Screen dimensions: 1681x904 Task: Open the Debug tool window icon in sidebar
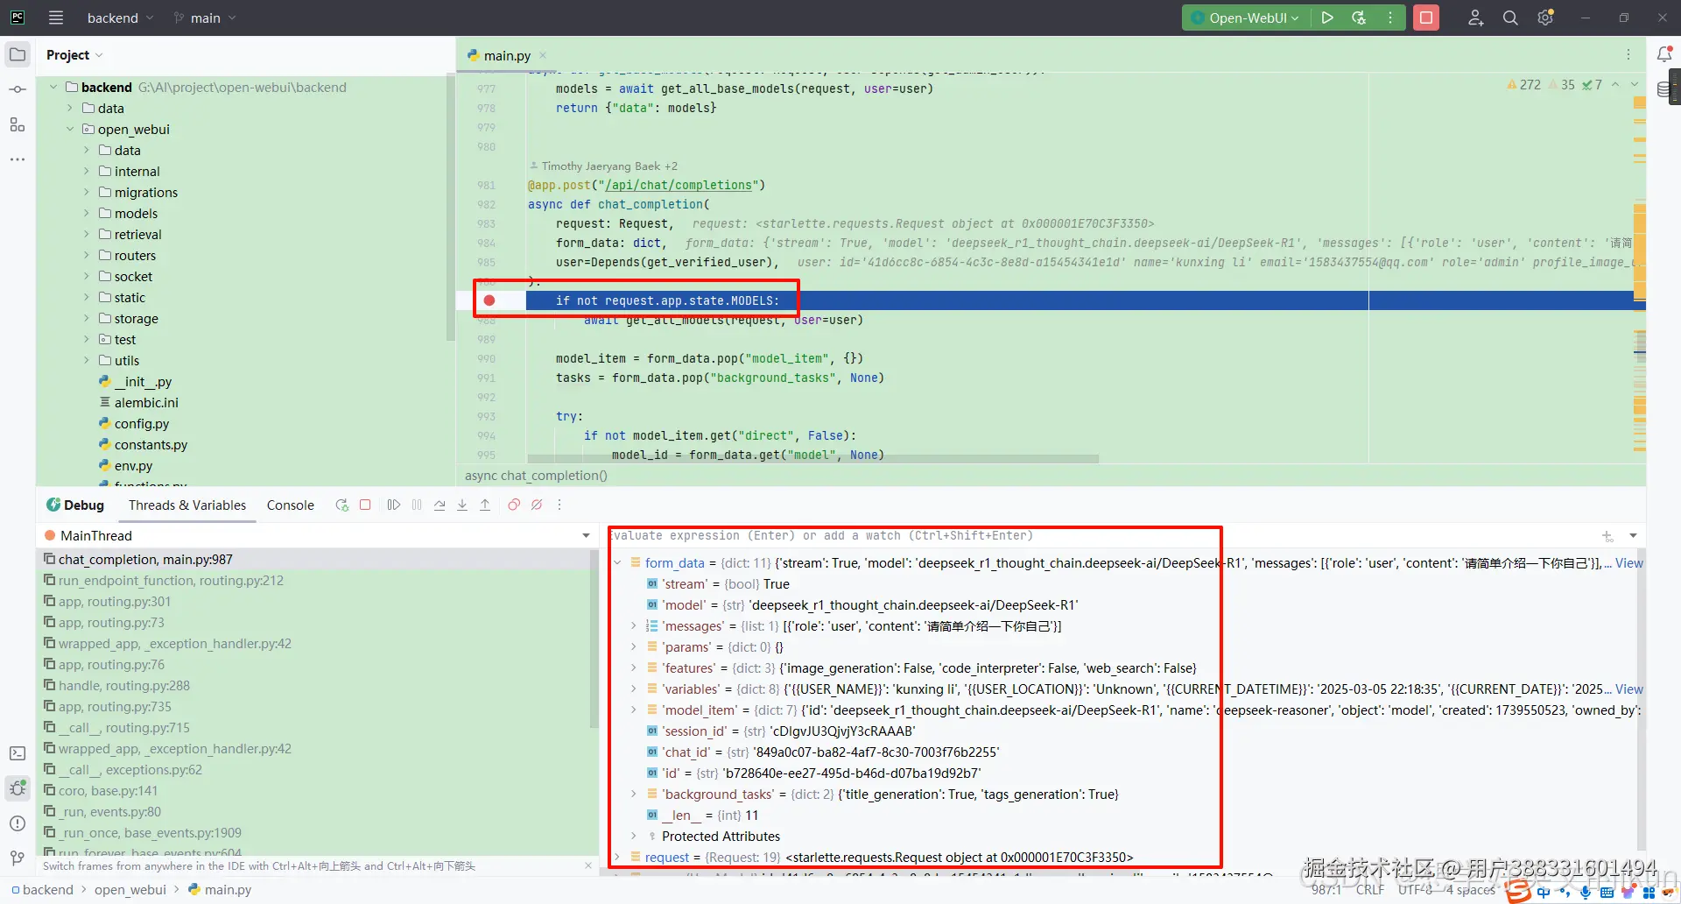18,788
